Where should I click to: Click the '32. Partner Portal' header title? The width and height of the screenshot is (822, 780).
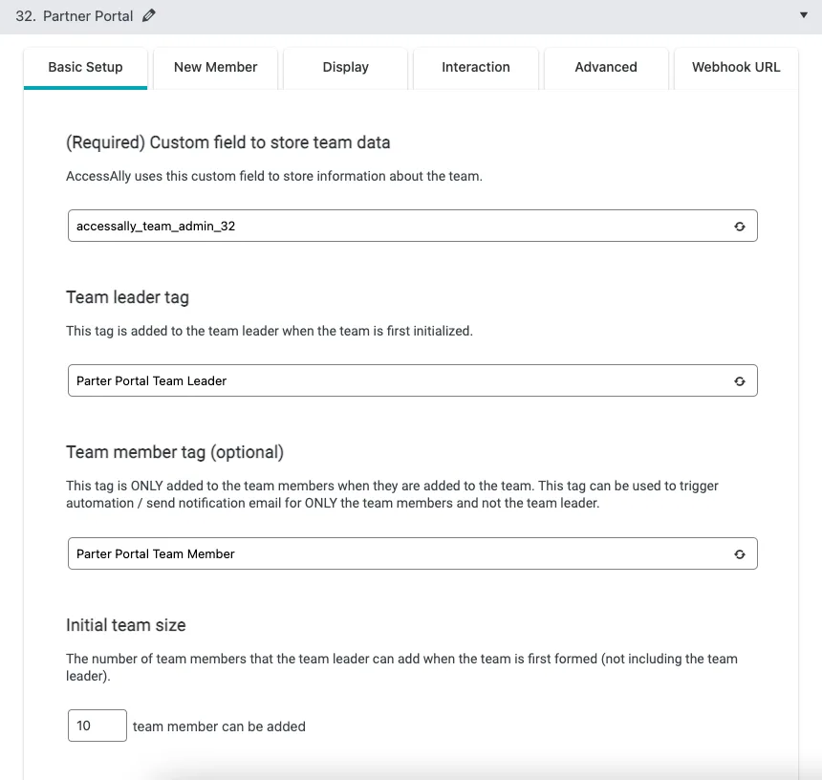pyautogui.click(x=75, y=16)
